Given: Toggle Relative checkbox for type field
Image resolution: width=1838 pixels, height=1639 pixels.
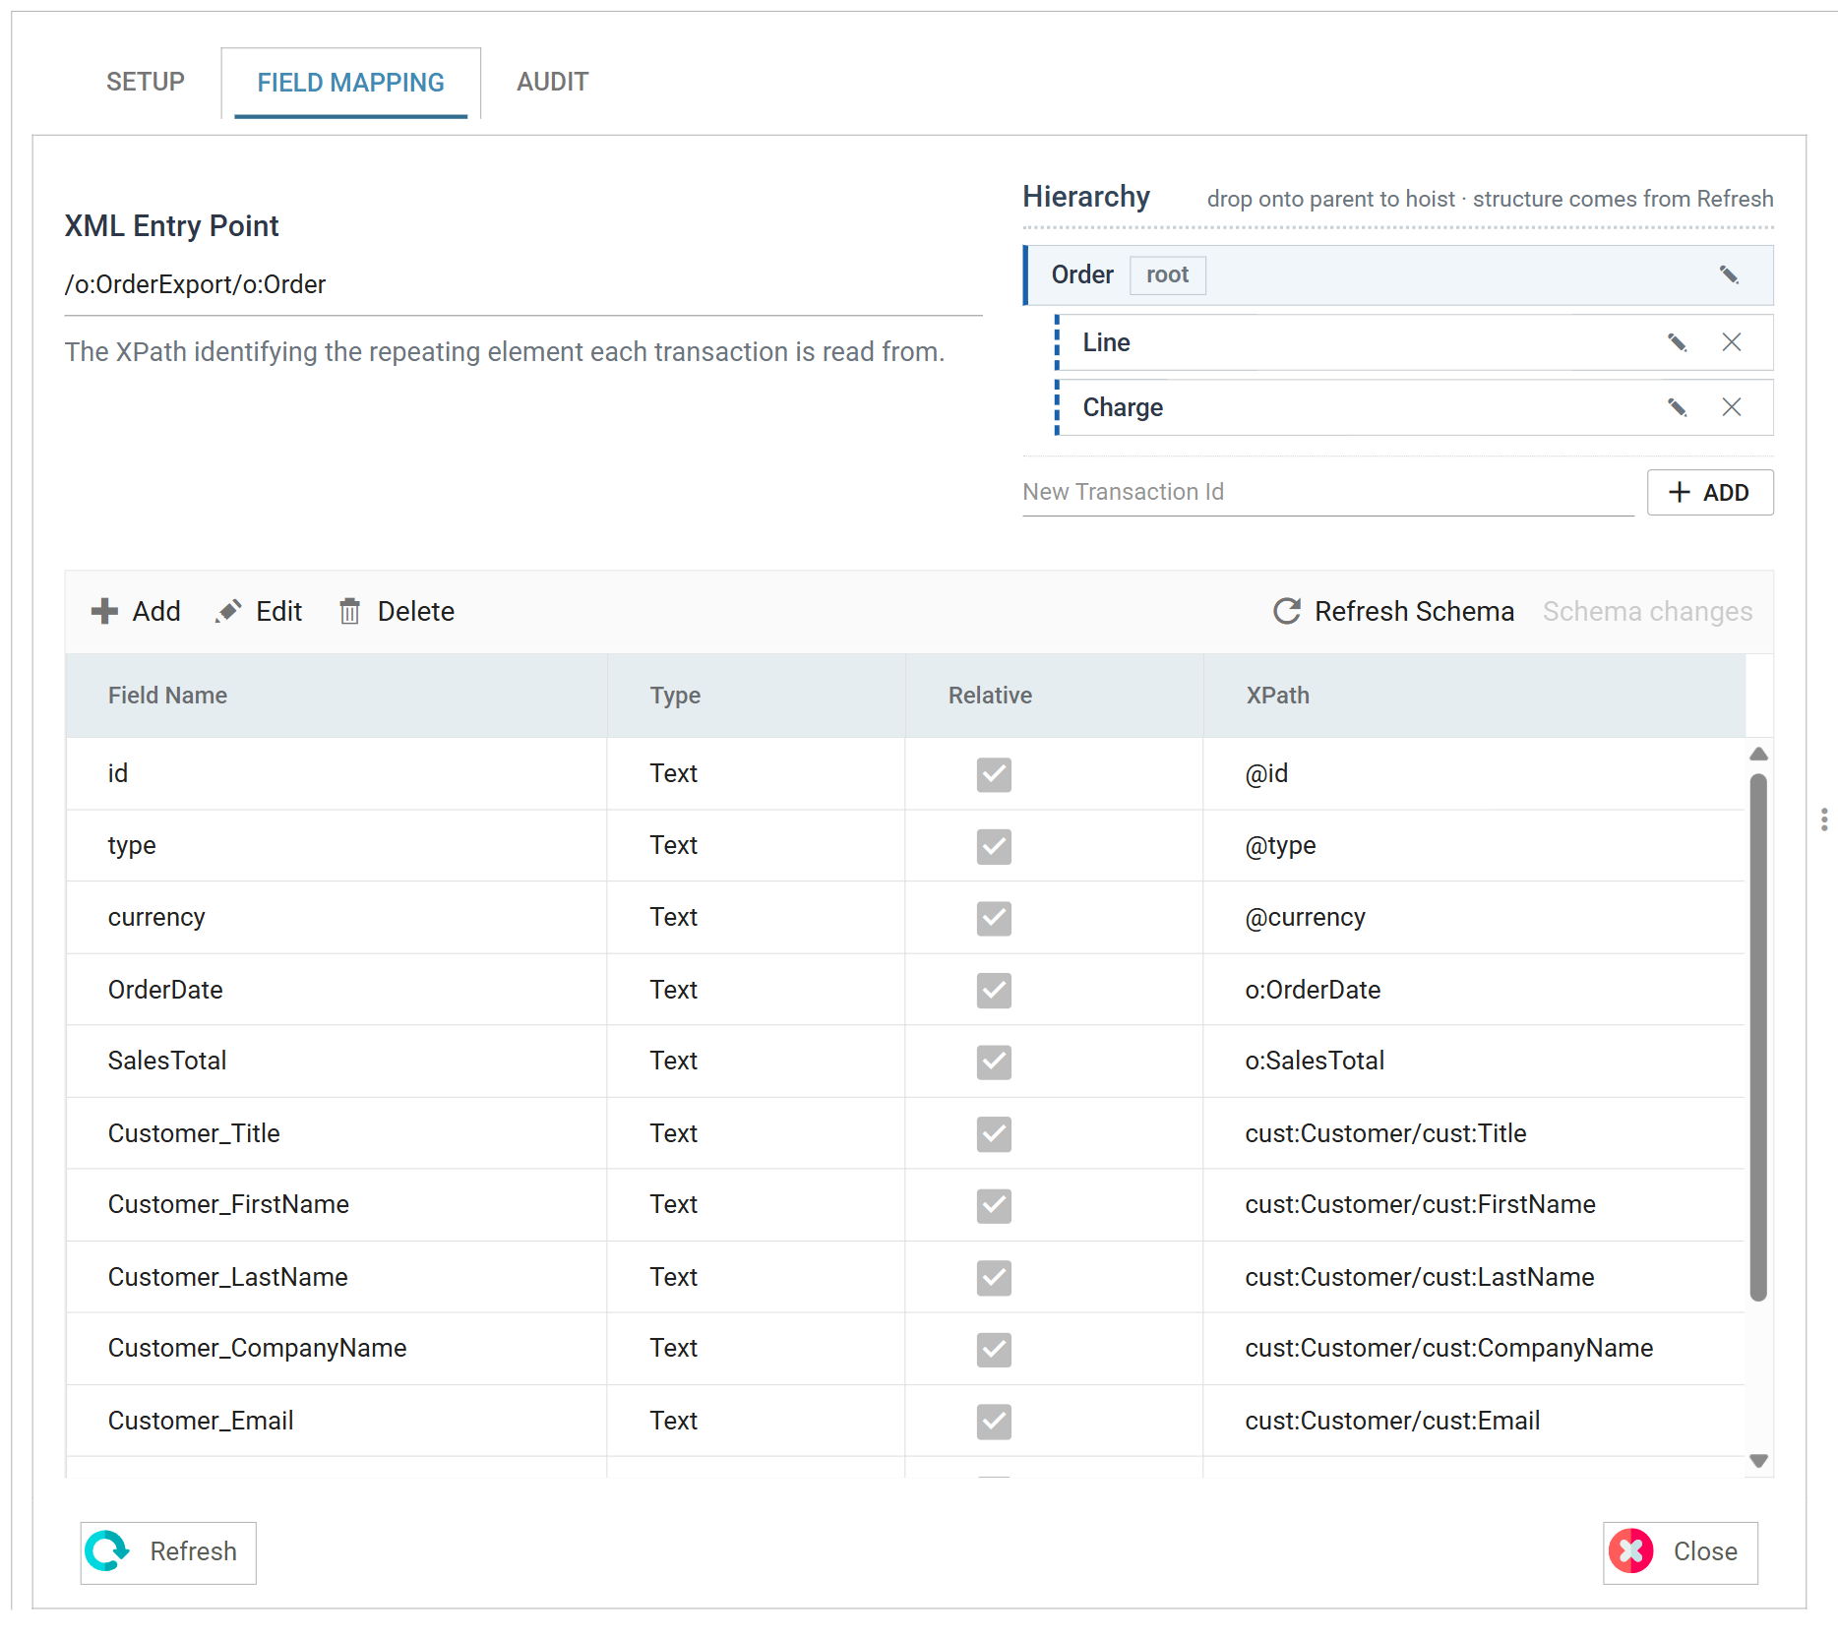Looking at the screenshot, I should [994, 846].
